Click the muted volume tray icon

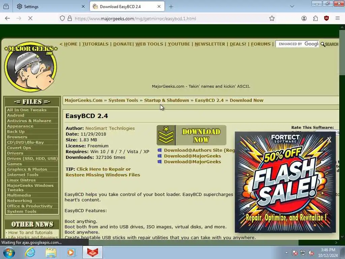pos(311,253)
